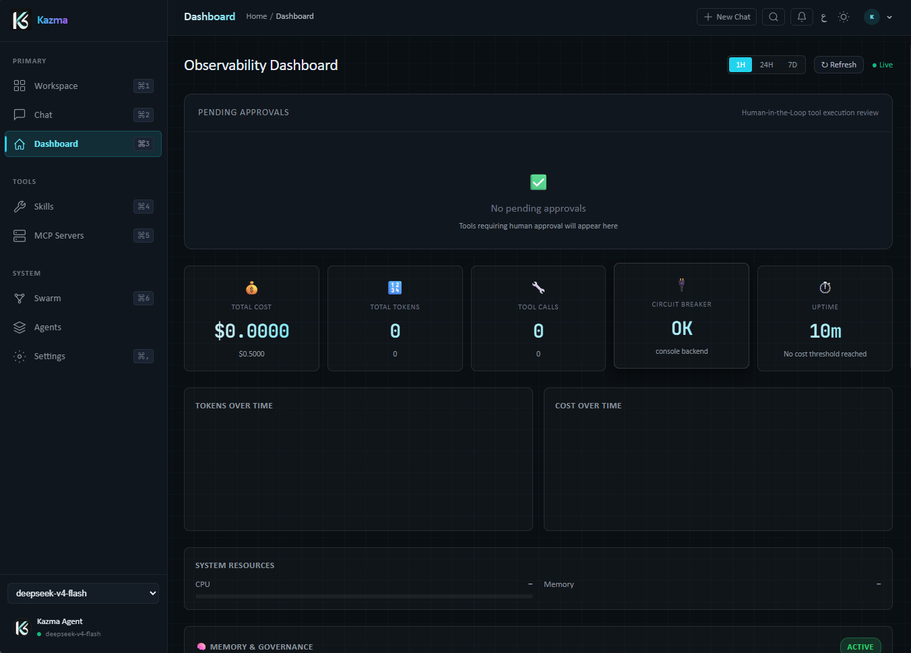911x653 pixels.
Task: Open Chat from the sidebar
Action: point(83,115)
